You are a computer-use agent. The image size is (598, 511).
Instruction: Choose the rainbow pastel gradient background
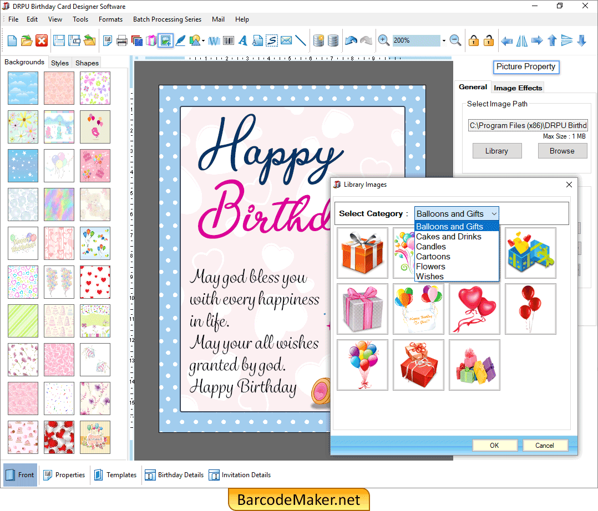click(59, 205)
